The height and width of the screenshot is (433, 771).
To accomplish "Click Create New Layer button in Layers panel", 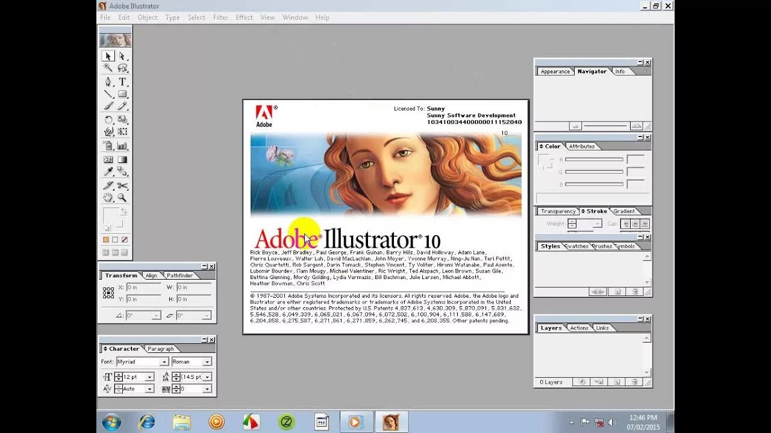I will click(x=616, y=382).
